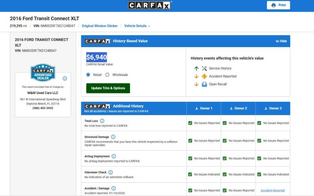The height and width of the screenshot is (196, 314).
Task: Click Structural Damage checkmark for Owner 3
Action: pos(259,141)
